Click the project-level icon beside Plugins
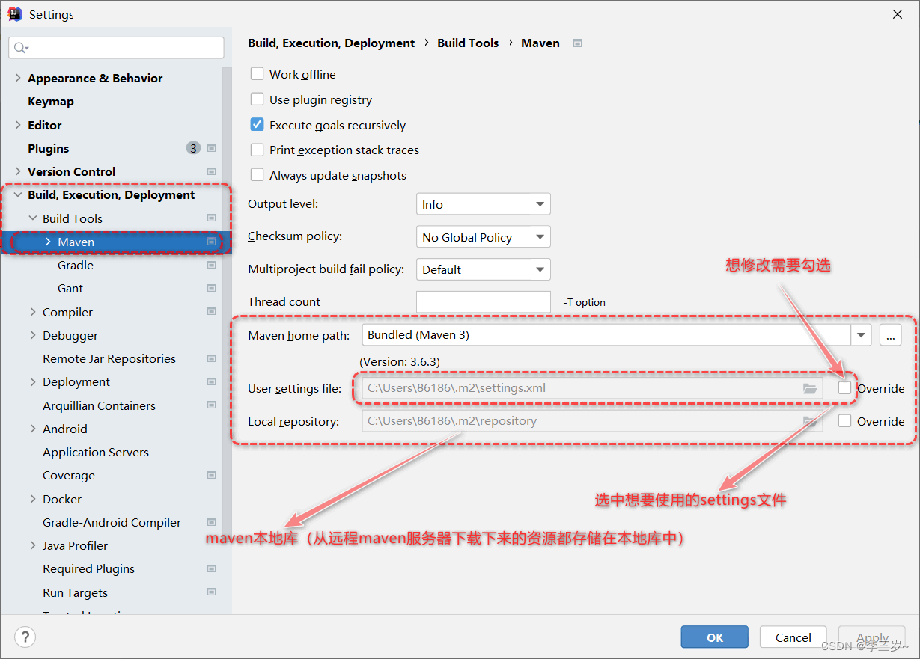920x659 pixels. coord(211,148)
